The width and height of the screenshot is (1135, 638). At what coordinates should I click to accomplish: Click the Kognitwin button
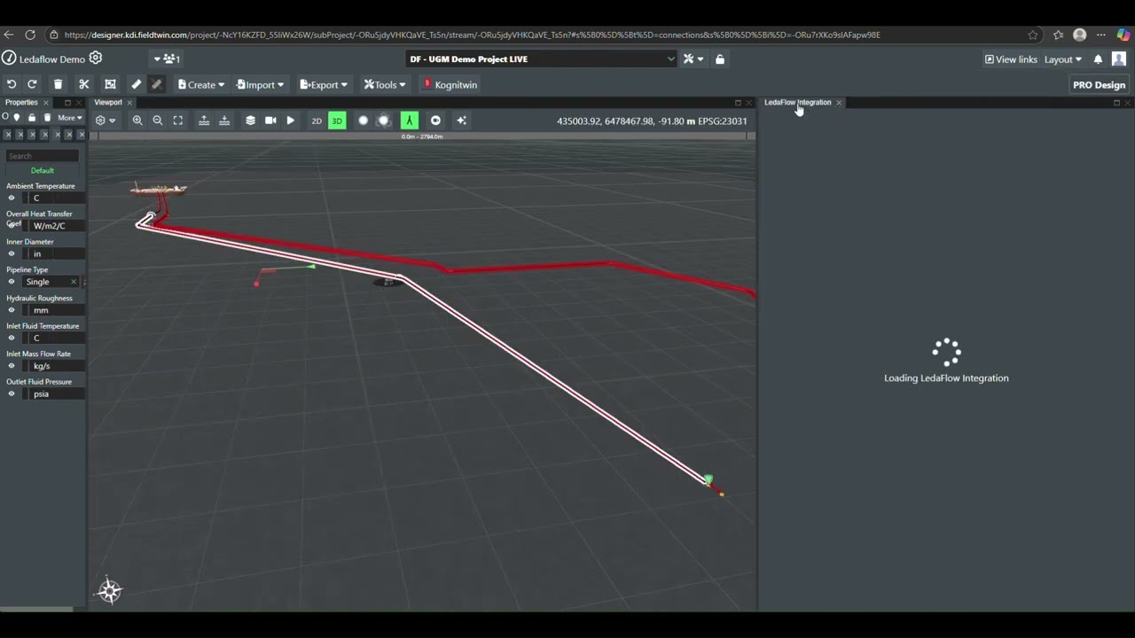pyautogui.click(x=450, y=85)
